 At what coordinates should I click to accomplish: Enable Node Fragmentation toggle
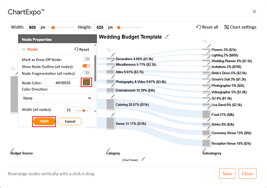coord(86,73)
